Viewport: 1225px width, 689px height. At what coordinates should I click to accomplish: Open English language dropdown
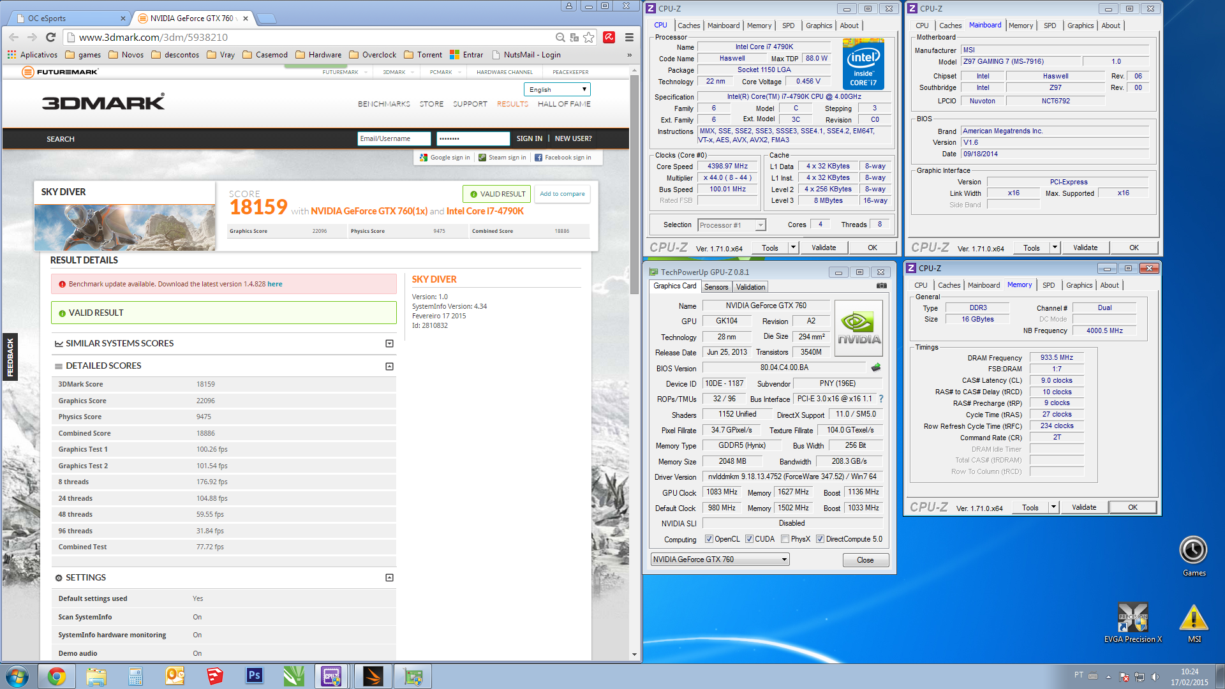click(557, 89)
